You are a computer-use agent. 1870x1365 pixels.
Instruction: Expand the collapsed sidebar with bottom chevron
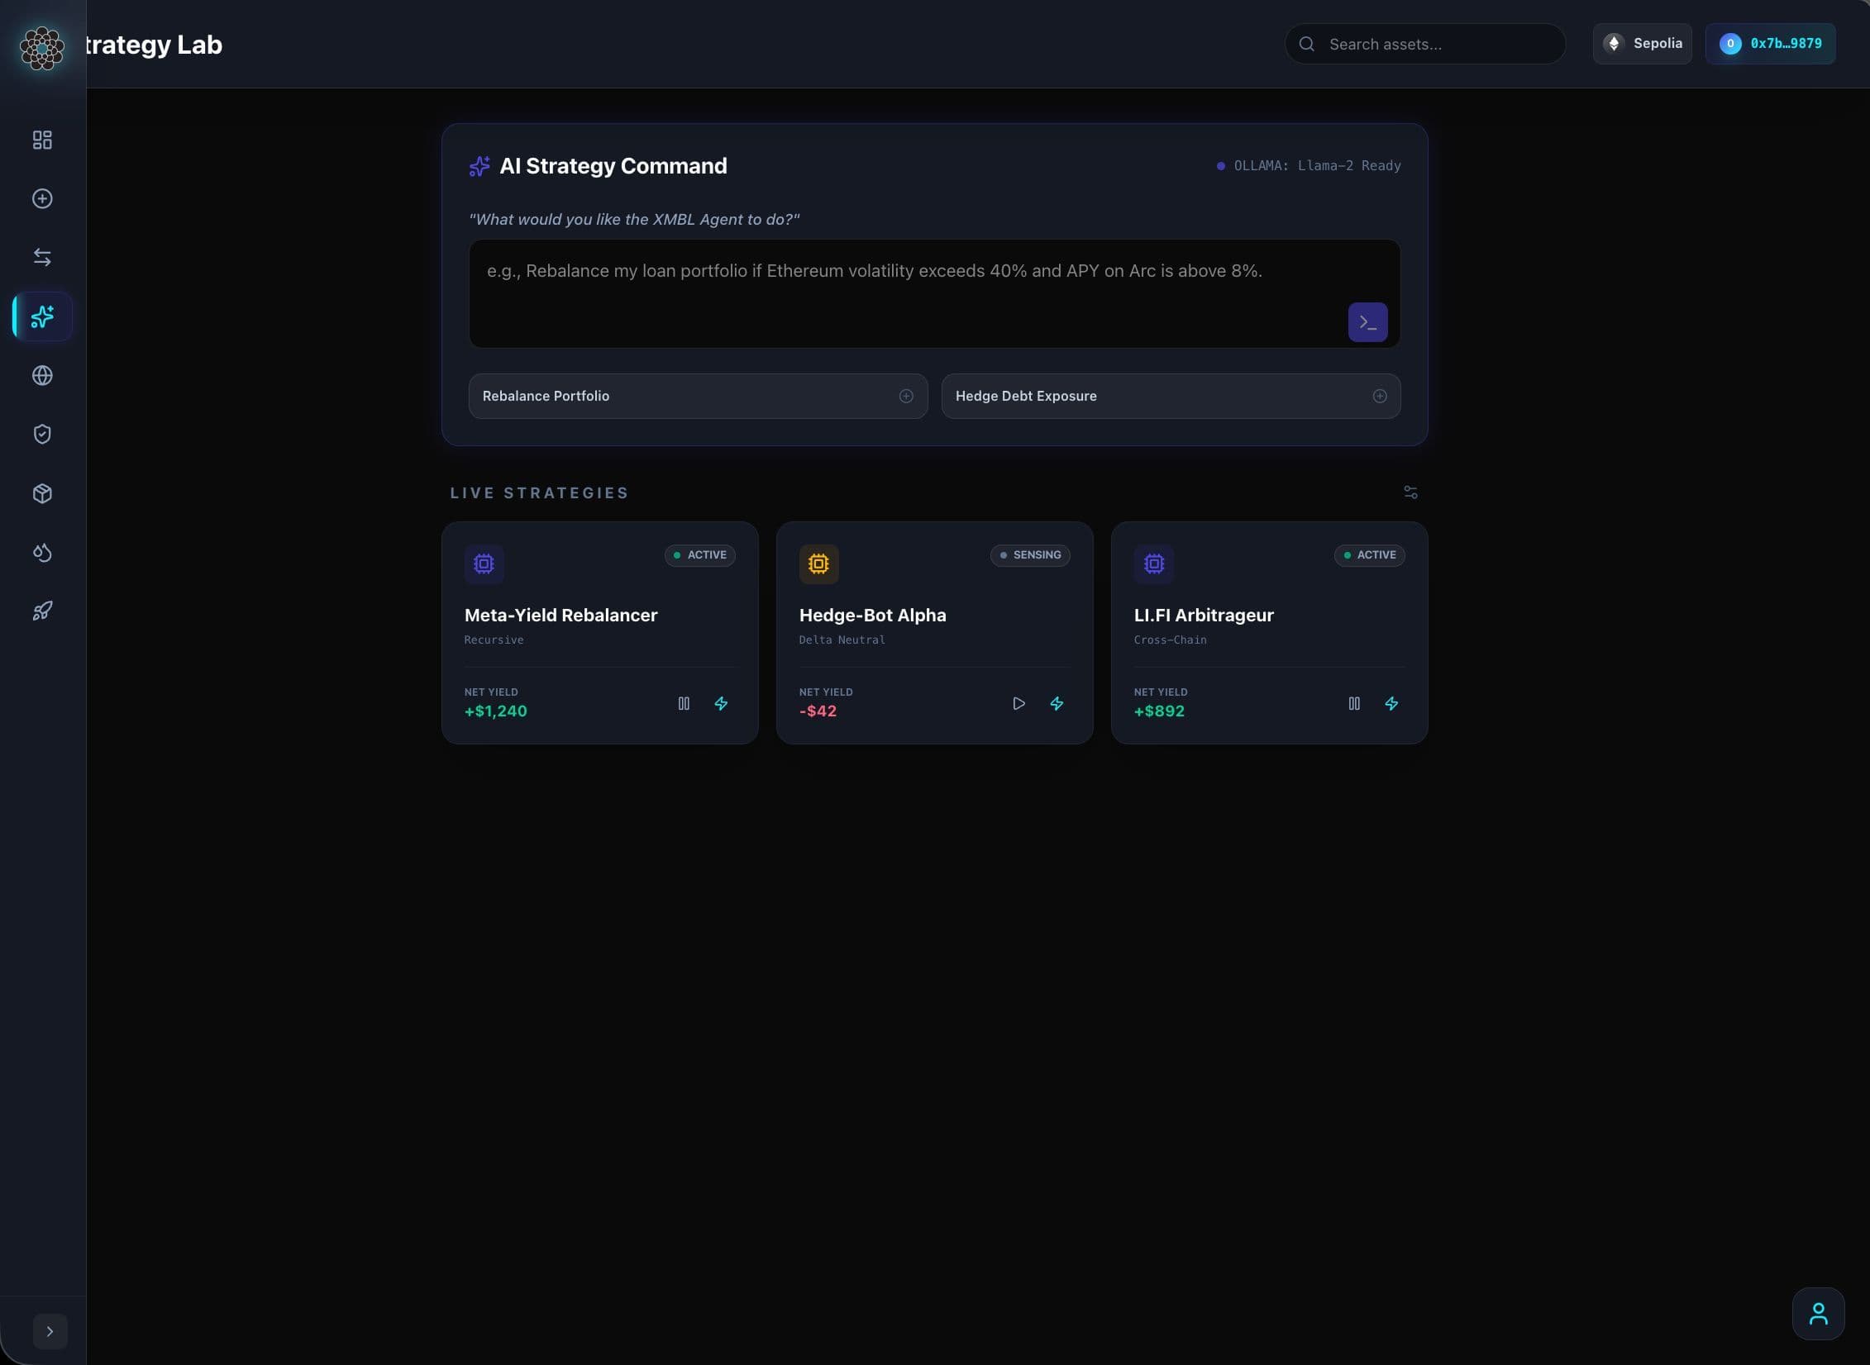pyautogui.click(x=50, y=1330)
